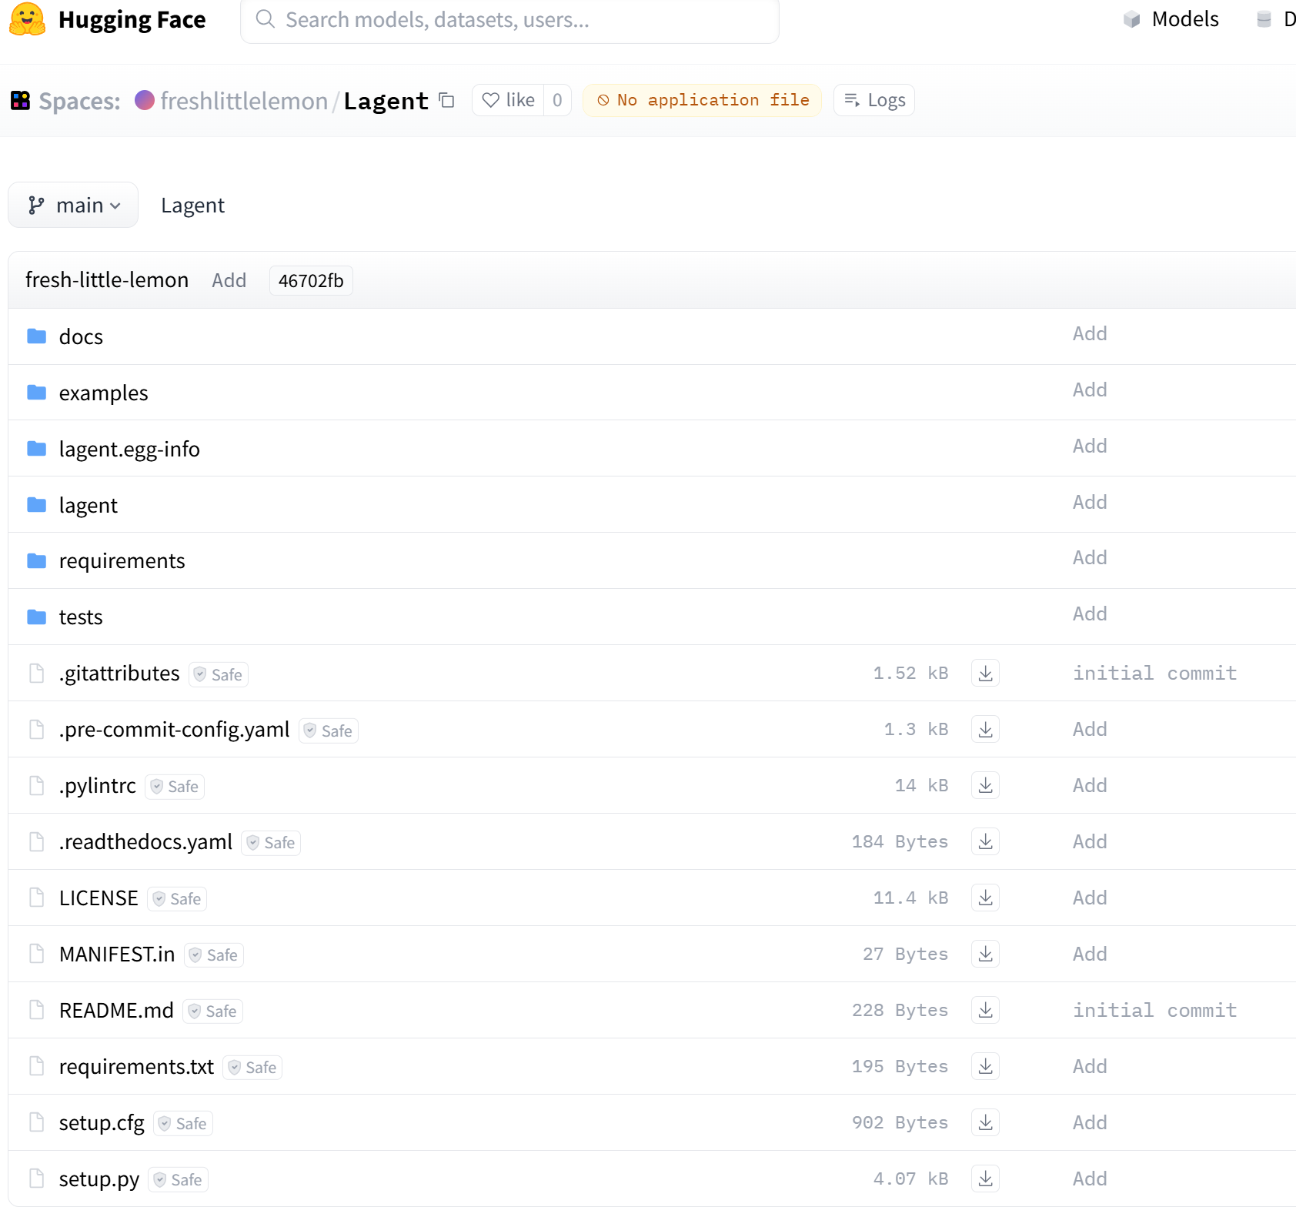Open the main branch dropdown
The height and width of the screenshot is (1207, 1296).
tap(73, 205)
